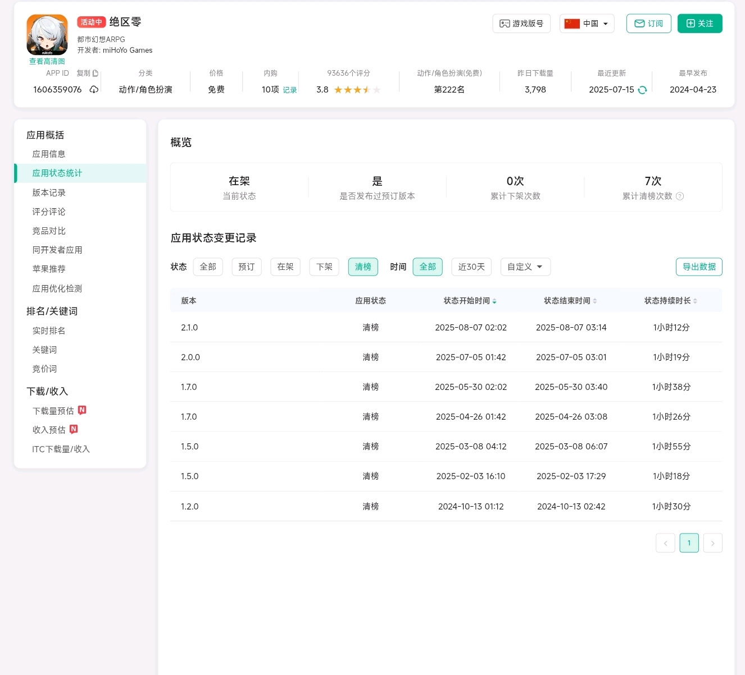Sort by 状态开始时间 column arrows
This screenshot has width=745, height=675.
coord(494,301)
